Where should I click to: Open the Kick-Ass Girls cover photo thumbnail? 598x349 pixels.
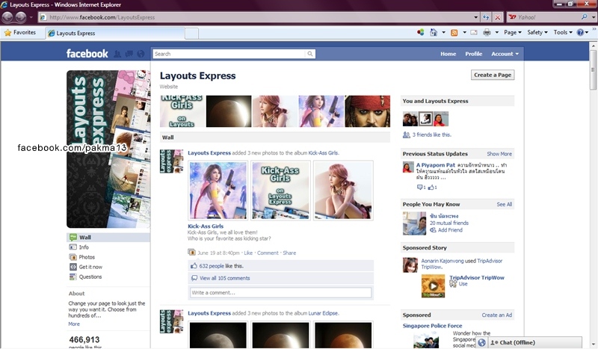click(280, 191)
